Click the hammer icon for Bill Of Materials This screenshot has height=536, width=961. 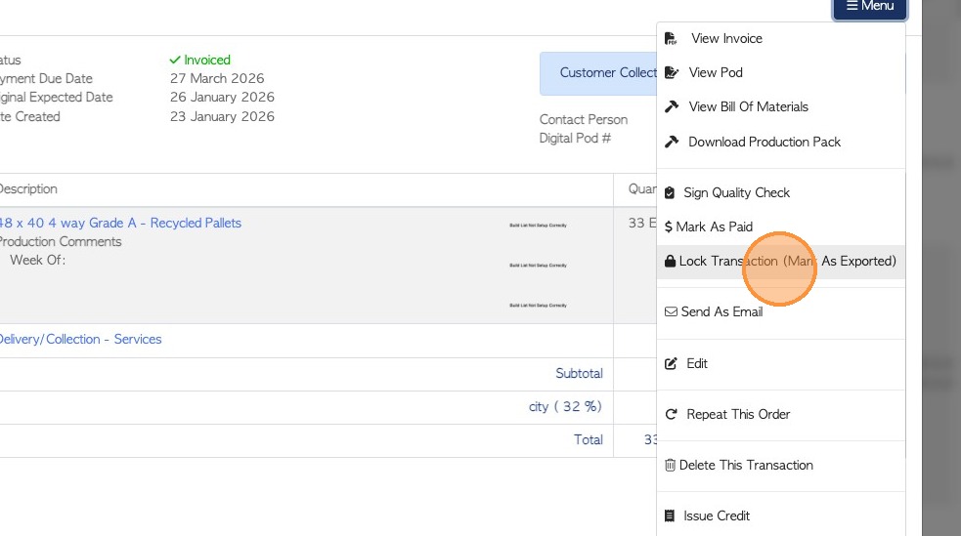coord(672,107)
